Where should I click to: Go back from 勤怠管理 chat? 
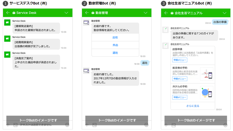point(87,13)
